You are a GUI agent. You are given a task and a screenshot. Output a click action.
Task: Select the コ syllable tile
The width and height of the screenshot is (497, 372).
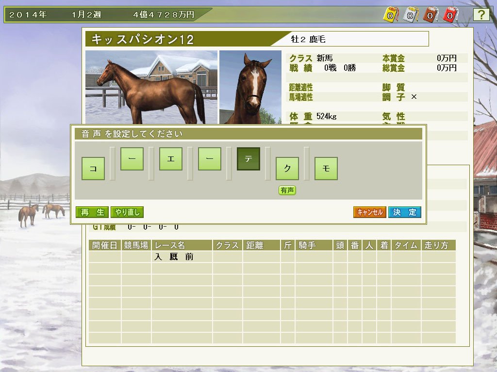pyautogui.click(x=93, y=168)
